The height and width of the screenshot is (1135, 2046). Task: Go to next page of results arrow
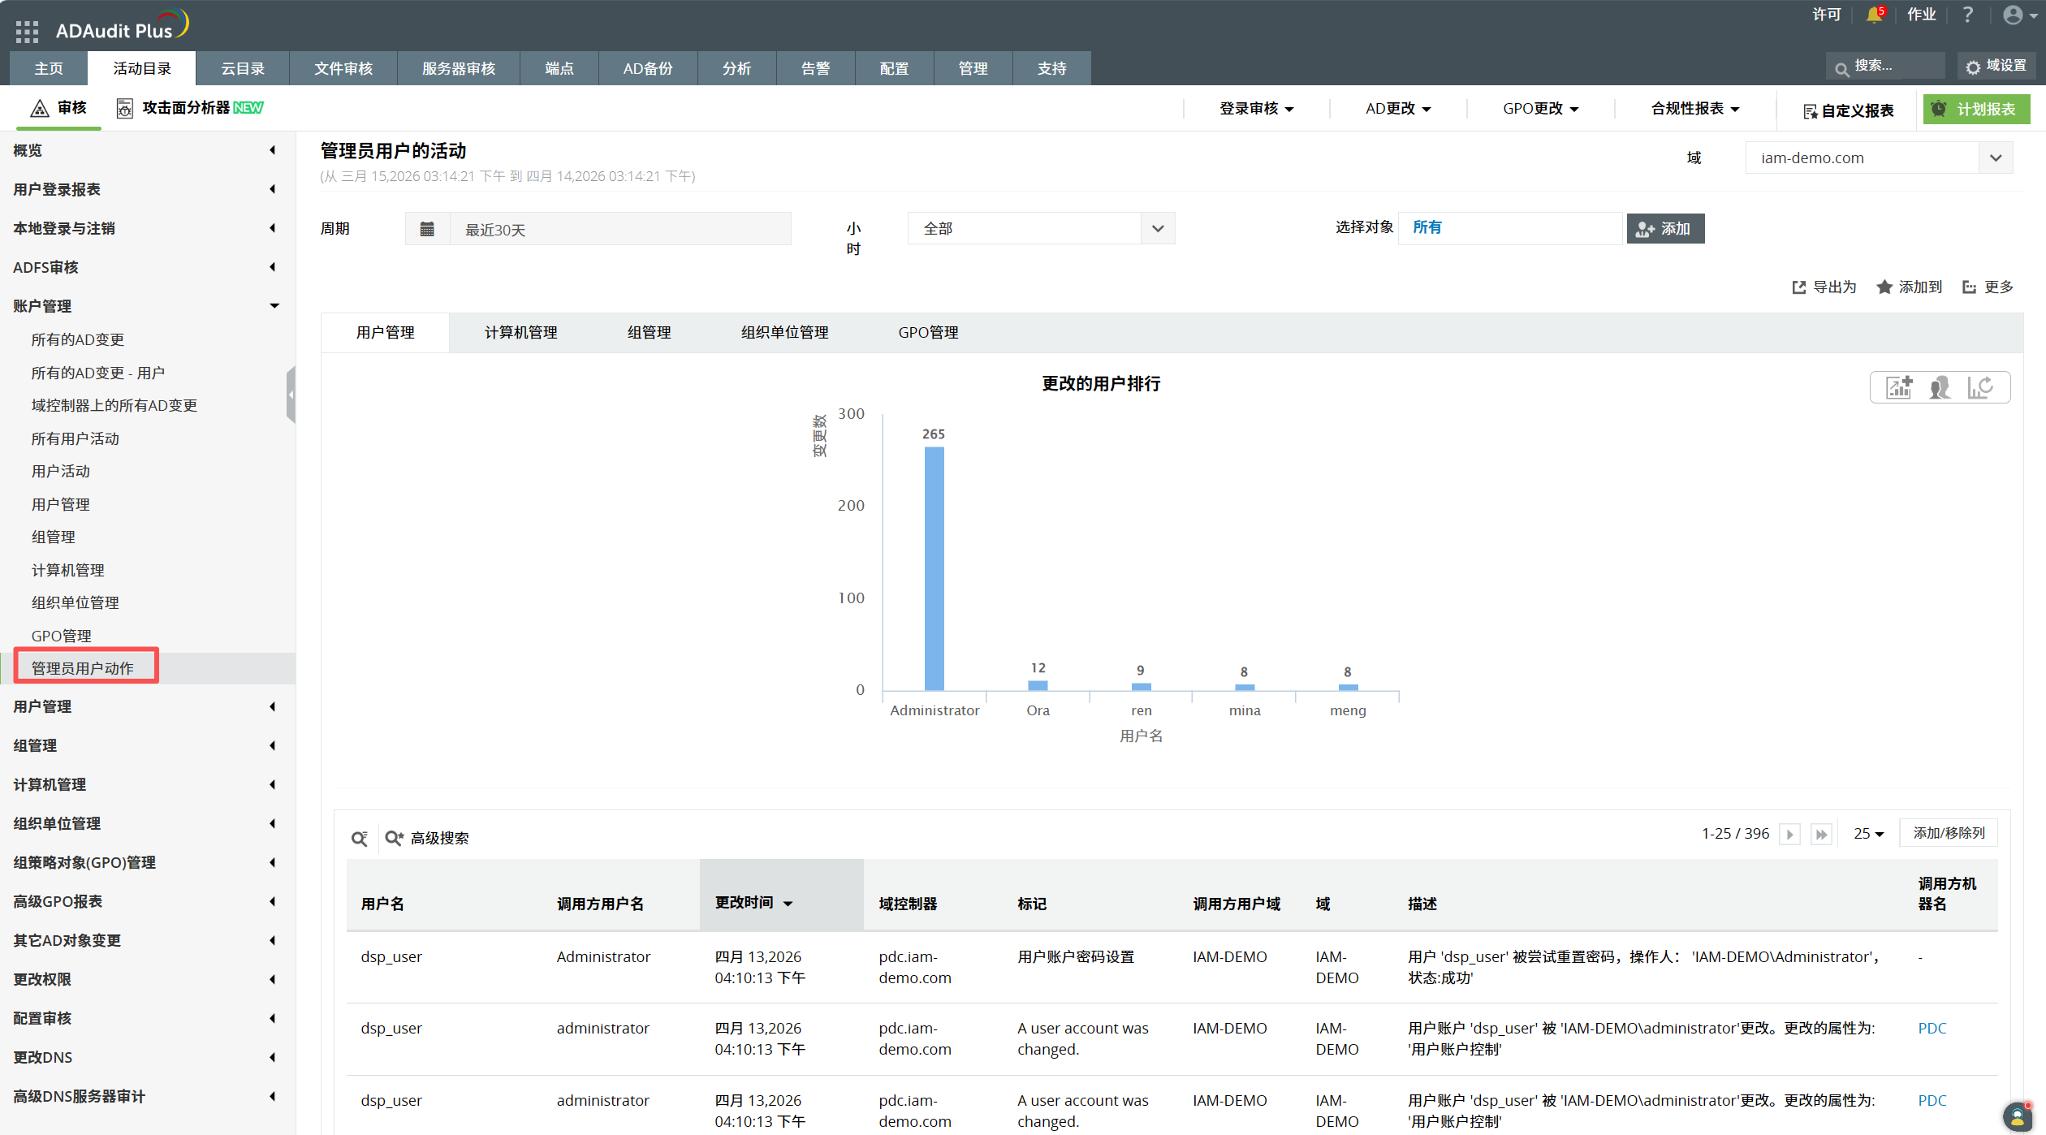click(1789, 834)
